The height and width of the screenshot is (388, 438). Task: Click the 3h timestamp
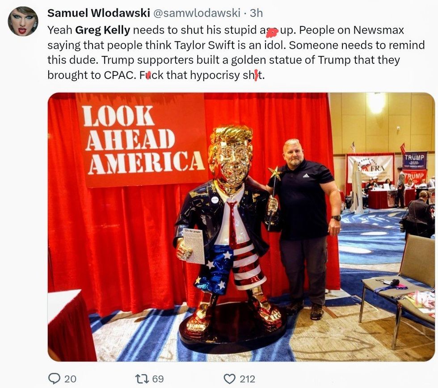point(256,13)
